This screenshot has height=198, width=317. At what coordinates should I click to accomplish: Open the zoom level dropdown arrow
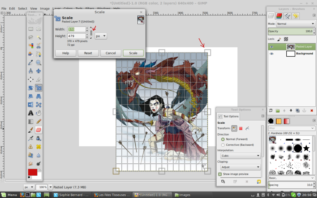[x=50, y=187]
